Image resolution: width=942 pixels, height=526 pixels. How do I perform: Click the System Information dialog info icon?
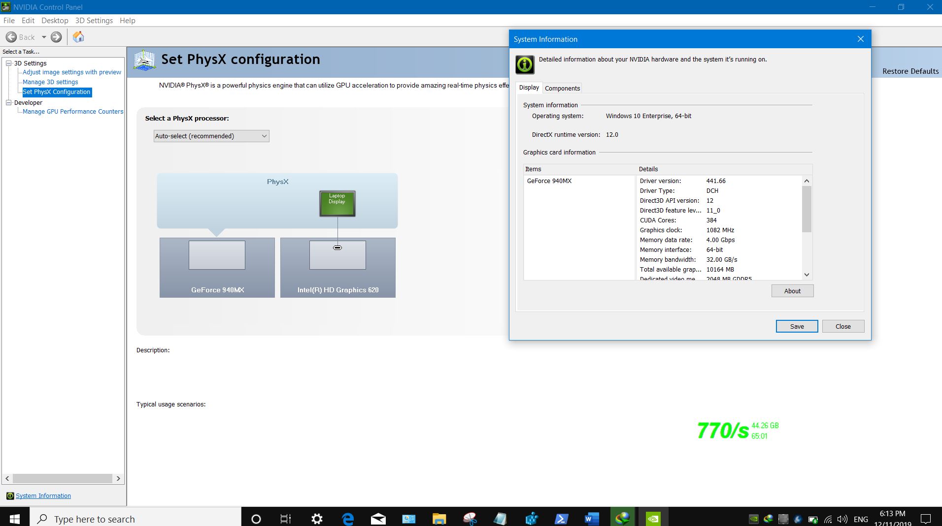click(525, 64)
